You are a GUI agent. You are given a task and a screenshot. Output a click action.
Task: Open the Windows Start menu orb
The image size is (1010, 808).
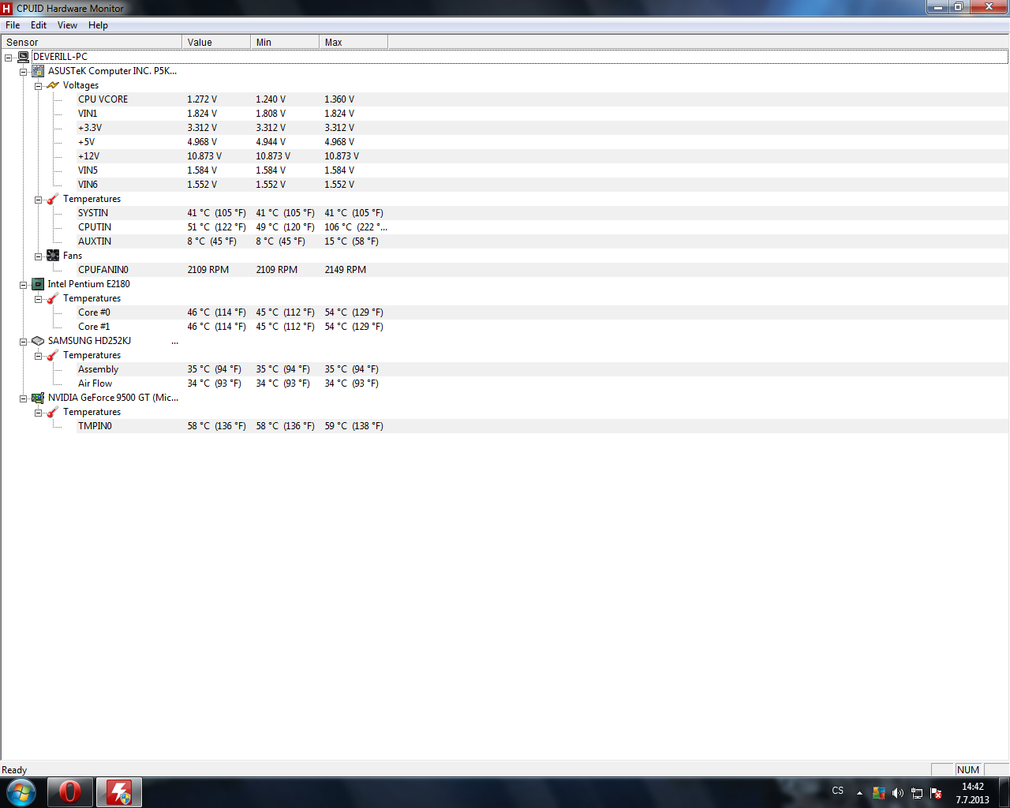[21, 792]
